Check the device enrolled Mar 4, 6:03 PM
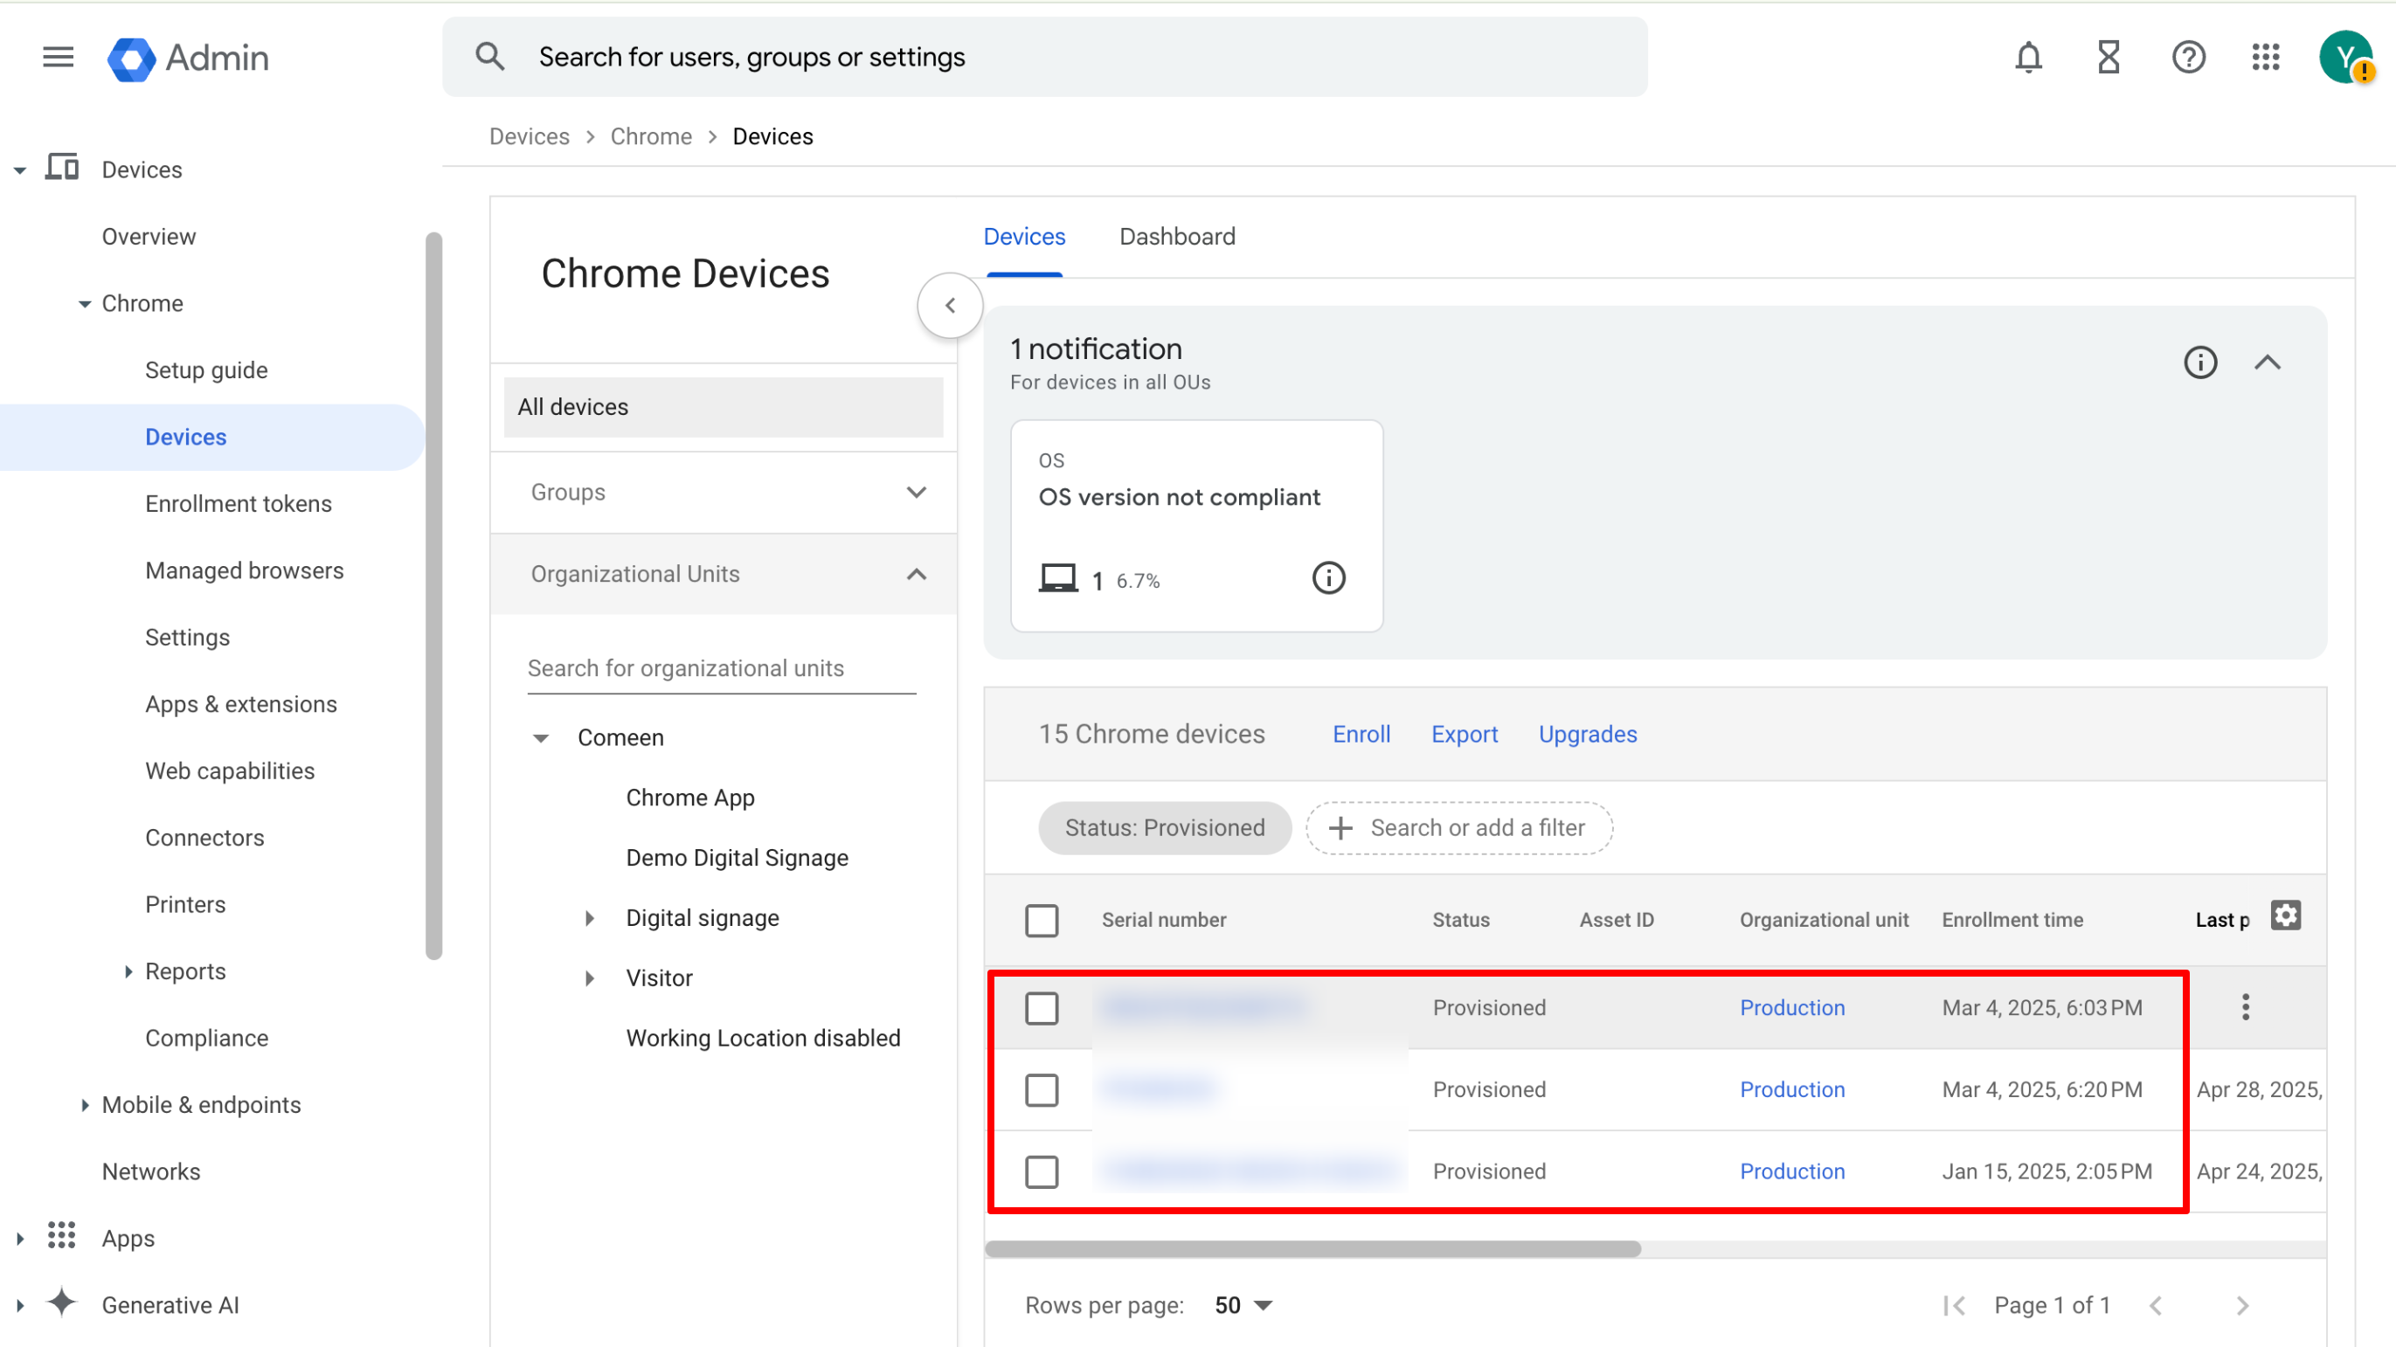Screen dimensions: 2396x1347 1042,1009
